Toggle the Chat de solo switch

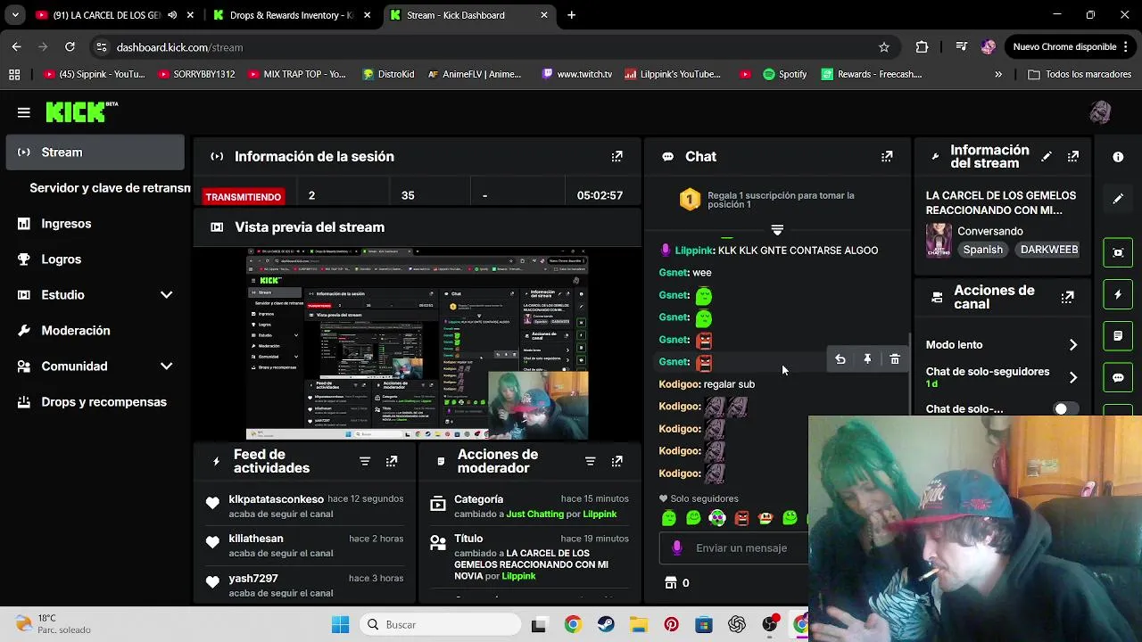point(1065,409)
